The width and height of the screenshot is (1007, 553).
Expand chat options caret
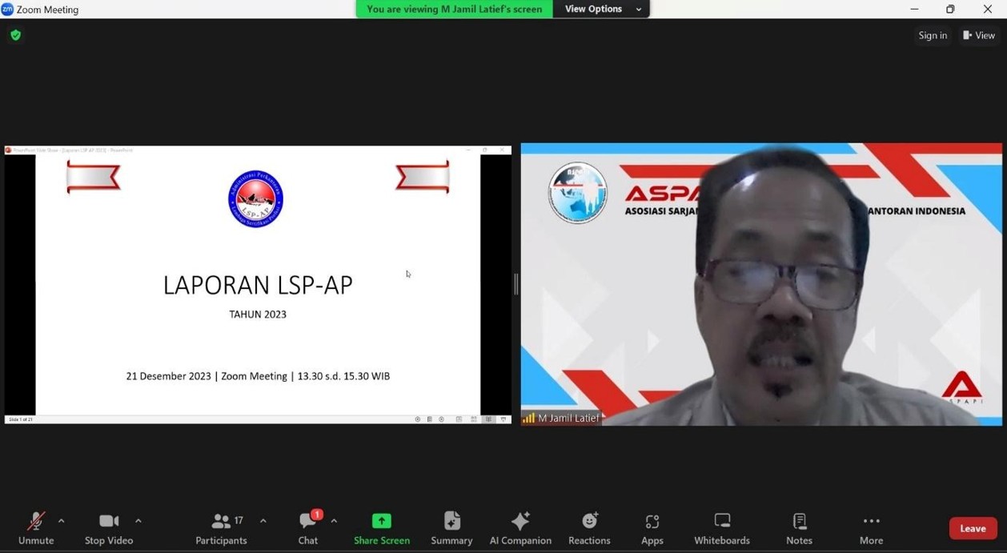[x=334, y=521]
